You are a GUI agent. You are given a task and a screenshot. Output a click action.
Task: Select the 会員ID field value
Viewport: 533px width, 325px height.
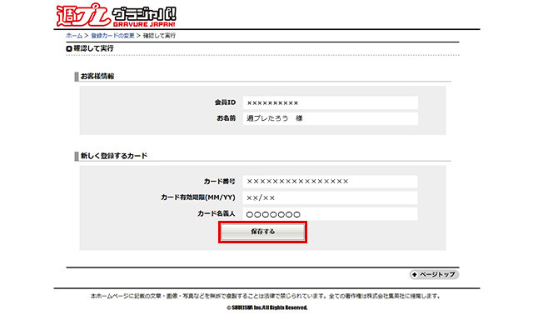pyautogui.click(x=331, y=102)
